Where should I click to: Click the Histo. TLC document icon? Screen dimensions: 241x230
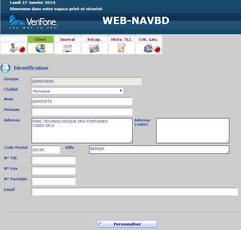[x=122, y=48]
